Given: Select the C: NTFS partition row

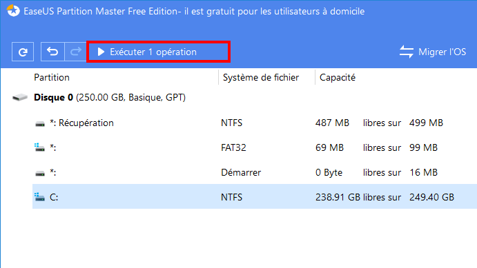Looking at the screenshot, I should 255,197.
